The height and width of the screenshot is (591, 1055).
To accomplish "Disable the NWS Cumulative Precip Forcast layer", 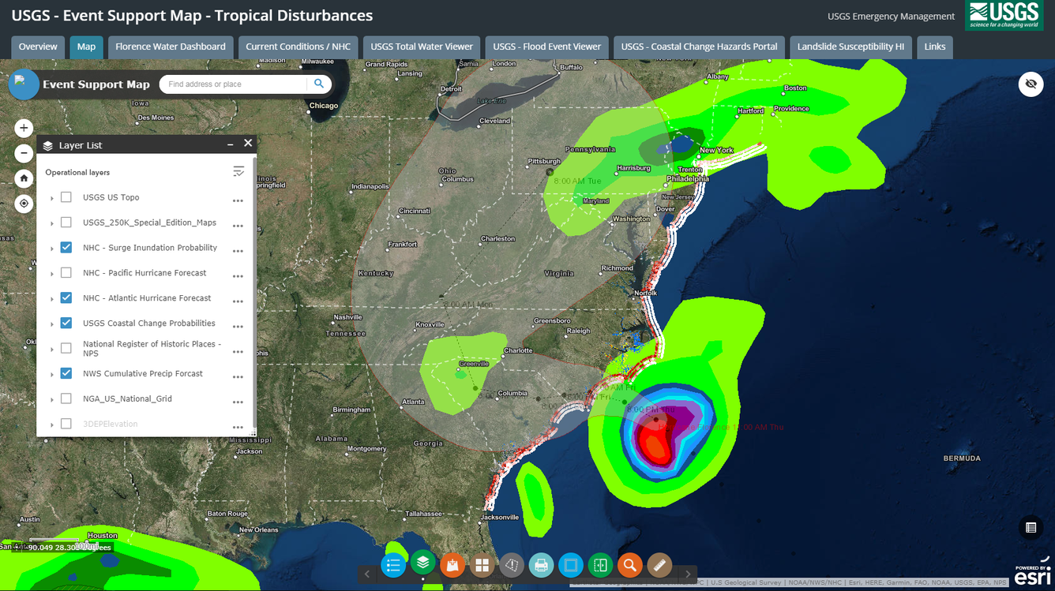I will (x=66, y=372).
